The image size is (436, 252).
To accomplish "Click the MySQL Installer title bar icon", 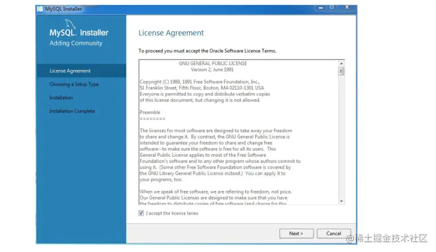I will coord(40,9).
